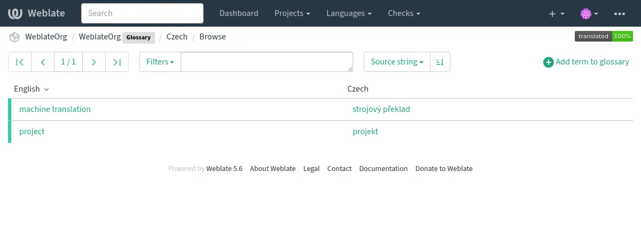Viewport: 641px width, 228px height.
Task: Open the 'project' source string
Action: [32, 132]
